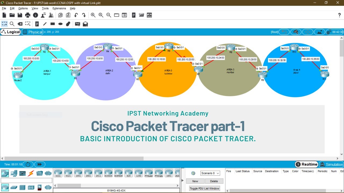Screen dimensions: 344x193
Task: Open the Extensions menu
Action: (x=59, y=8)
